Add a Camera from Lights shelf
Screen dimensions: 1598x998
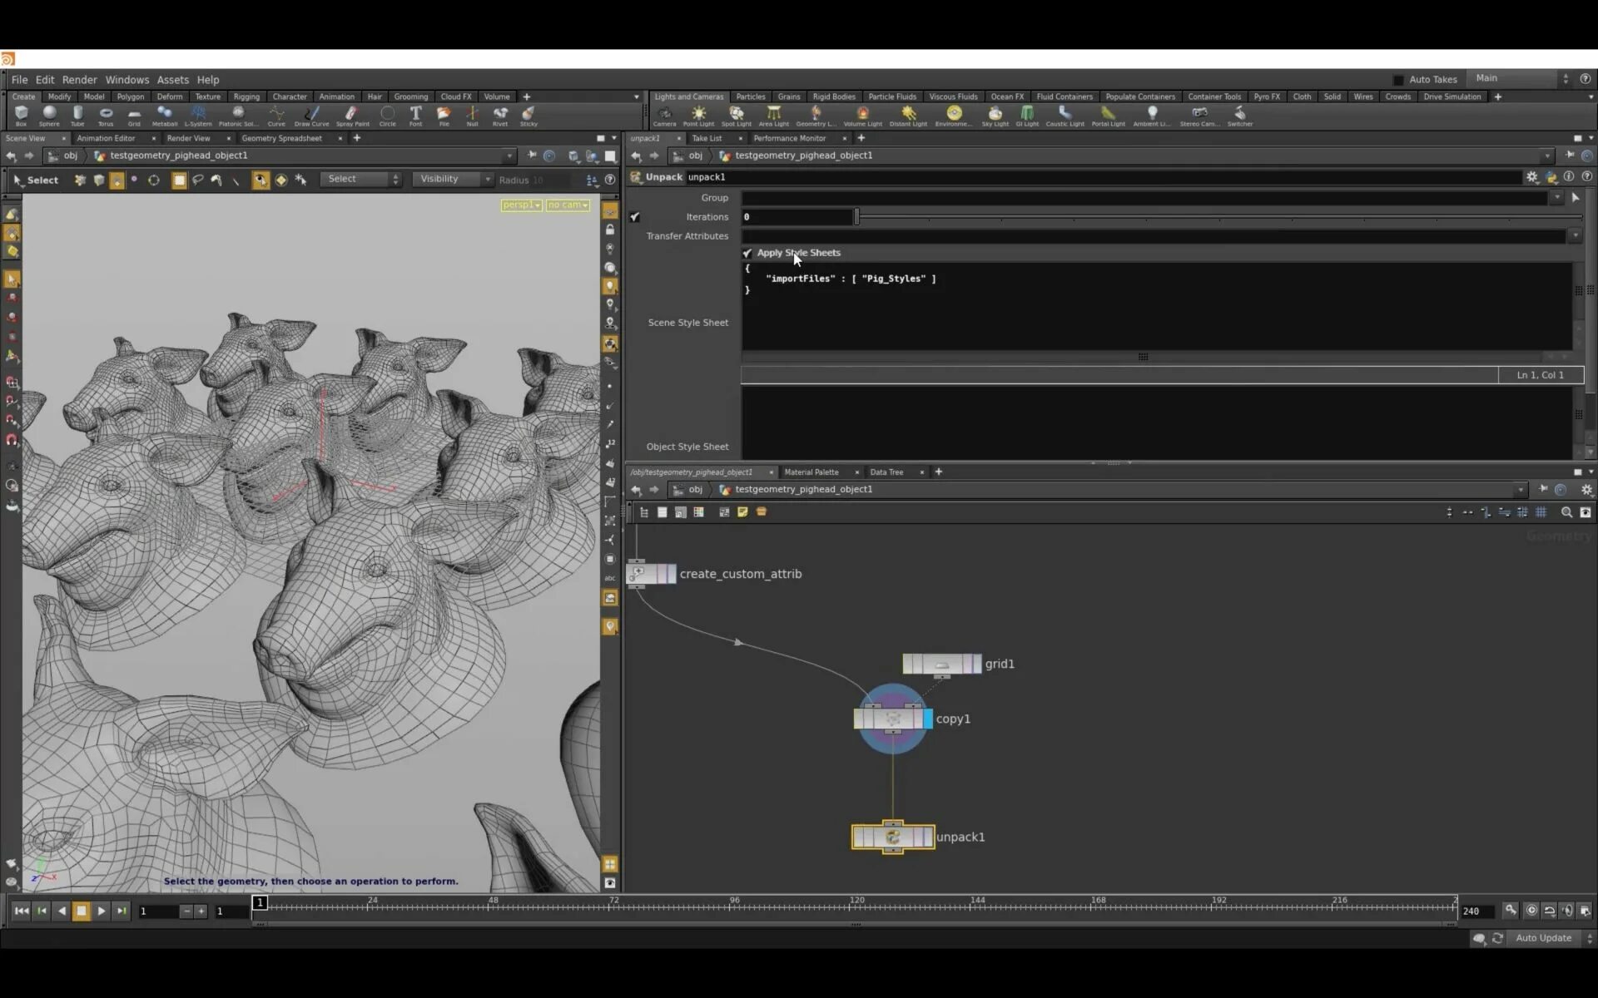[664, 115]
